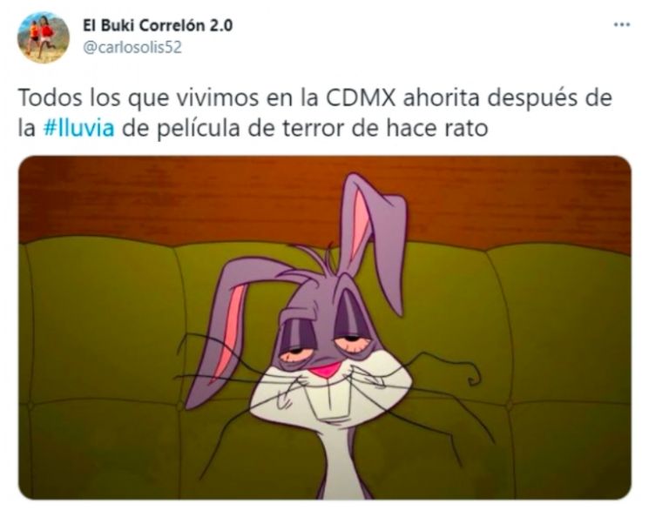Viewport: 669px width, 517px height.
Task: Click El Buki Correlón profile avatar
Action: [x=43, y=37]
